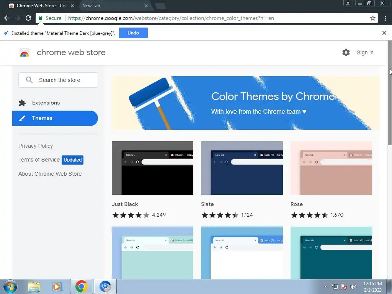Image resolution: width=392 pixels, height=294 pixels.
Task: Open the white and blue theme thumbnail
Action: pos(242,253)
